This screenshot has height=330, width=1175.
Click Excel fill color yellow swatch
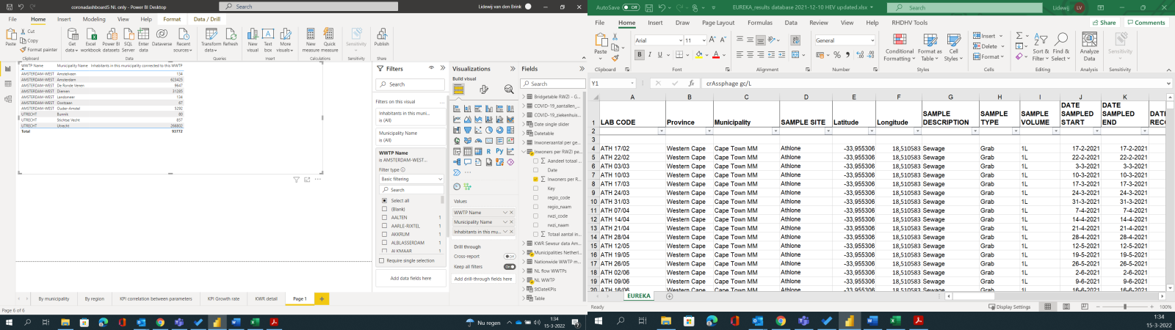699,55
